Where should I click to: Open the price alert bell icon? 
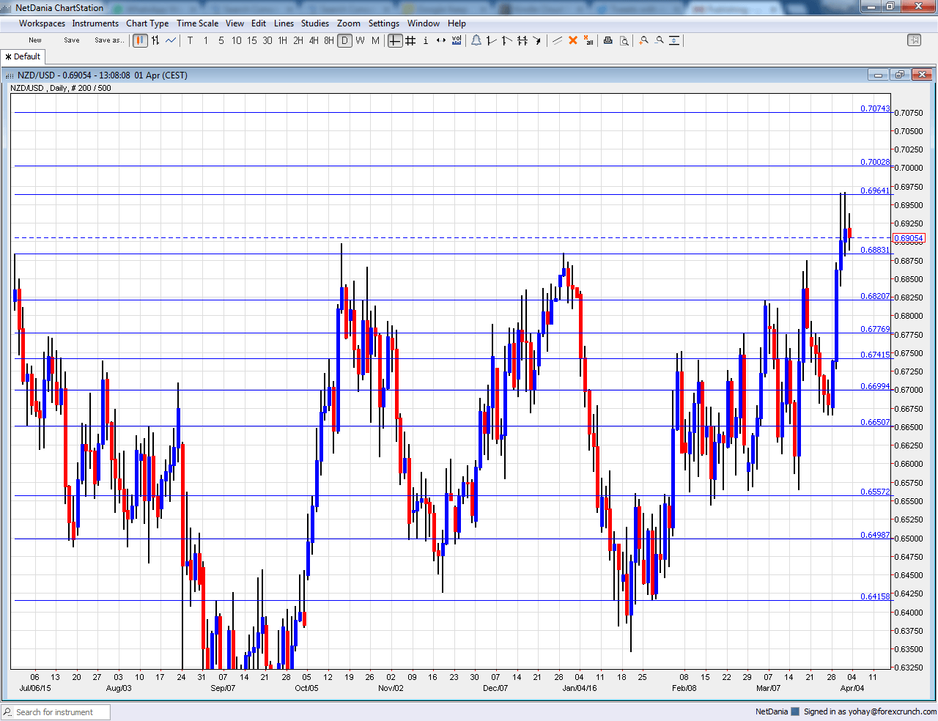(476, 40)
